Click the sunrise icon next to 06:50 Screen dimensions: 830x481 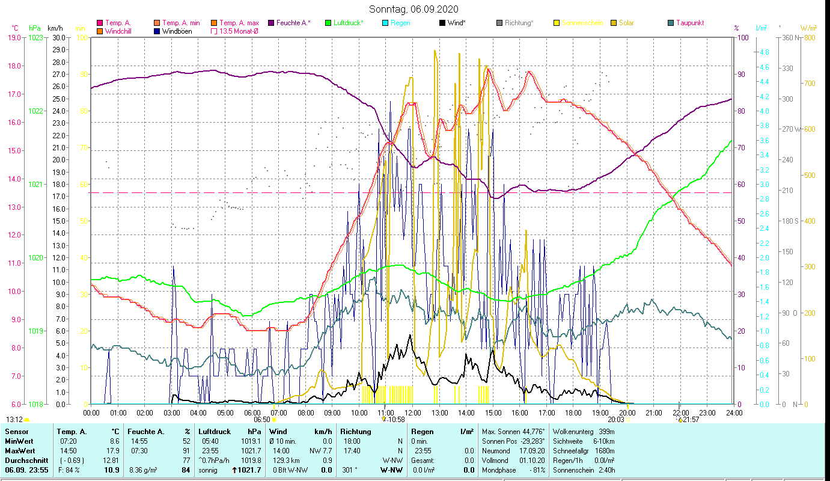[274, 420]
